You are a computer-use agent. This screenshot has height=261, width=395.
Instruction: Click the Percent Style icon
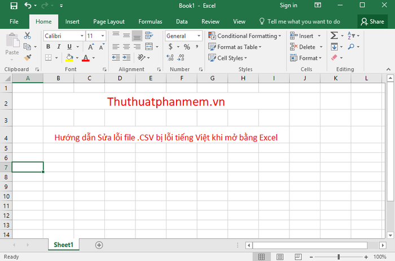(187, 47)
